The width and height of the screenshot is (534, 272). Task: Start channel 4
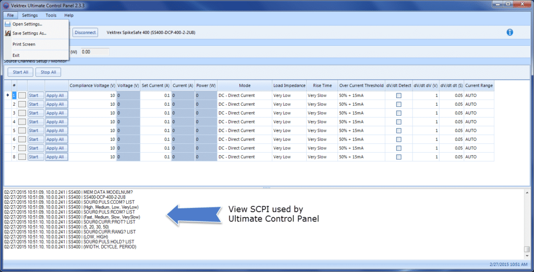pos(36,122)
